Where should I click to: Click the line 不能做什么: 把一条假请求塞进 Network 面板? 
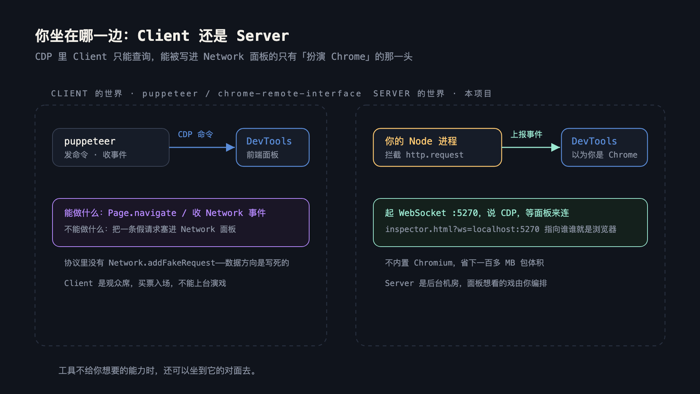coord(150,229)
